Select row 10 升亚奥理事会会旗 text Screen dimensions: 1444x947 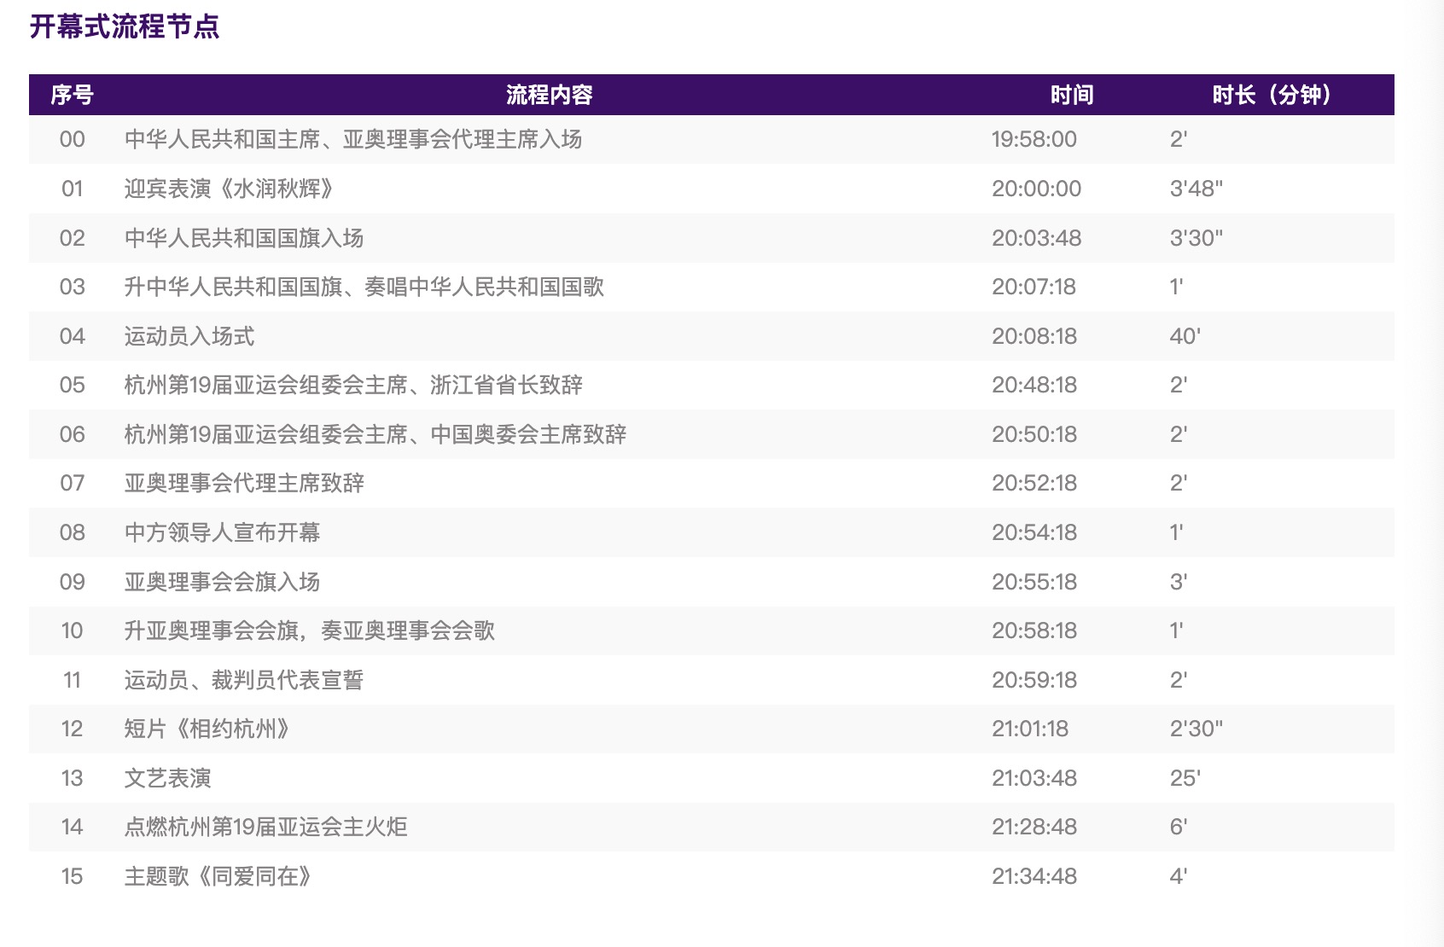310,630
